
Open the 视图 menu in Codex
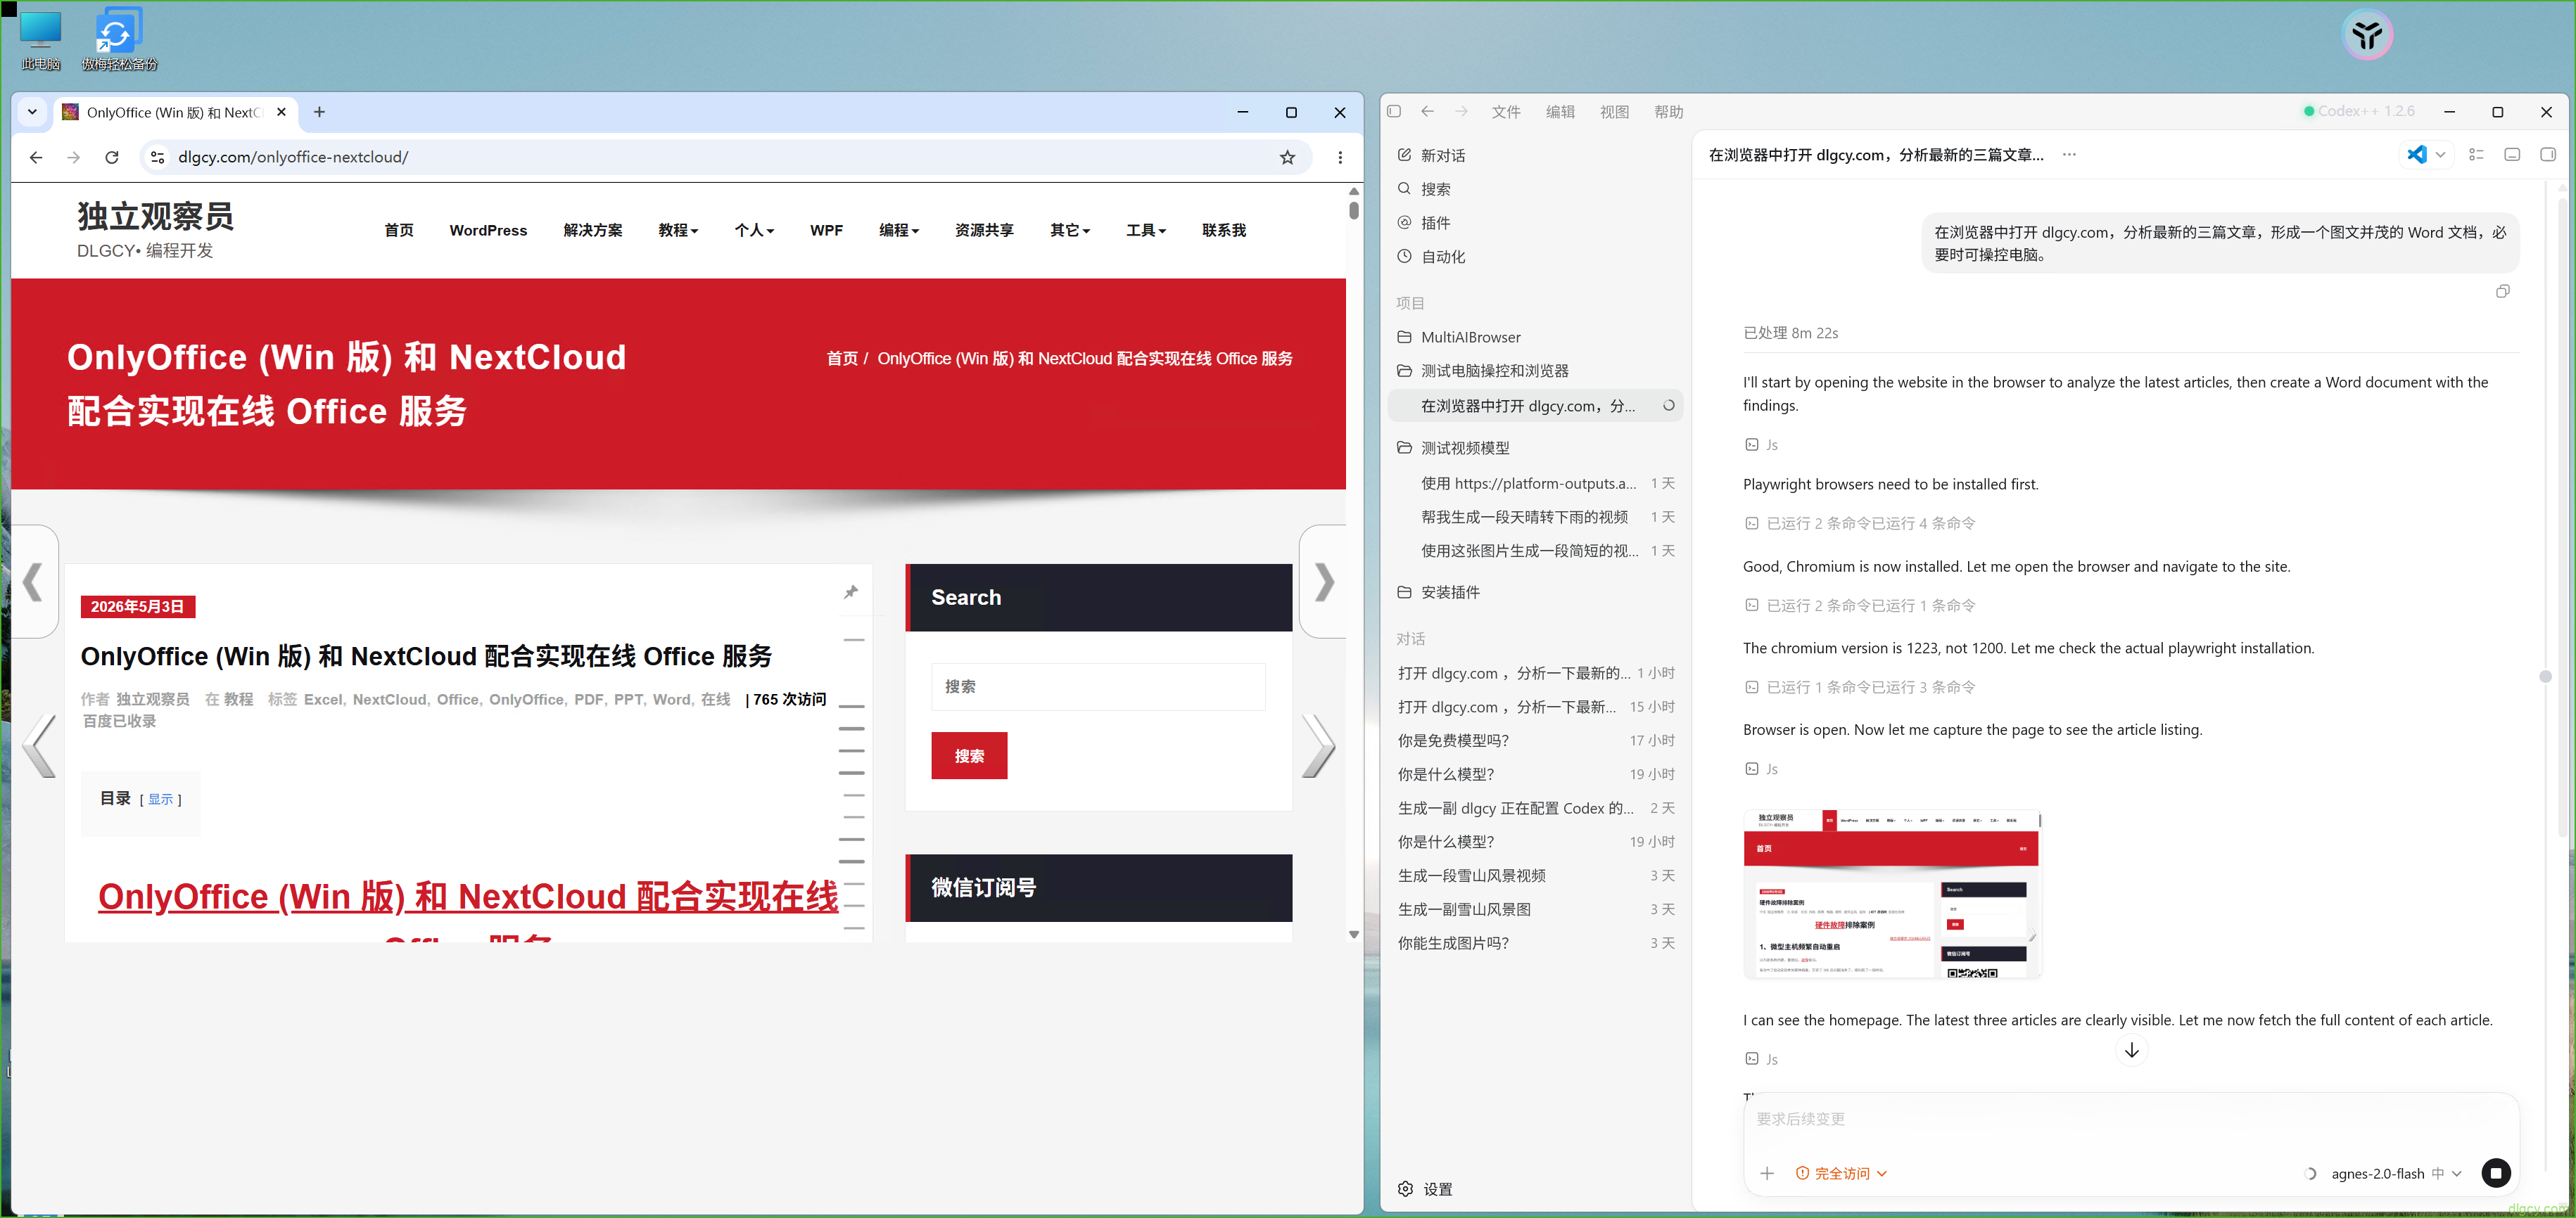click(x=1614, y=112)
